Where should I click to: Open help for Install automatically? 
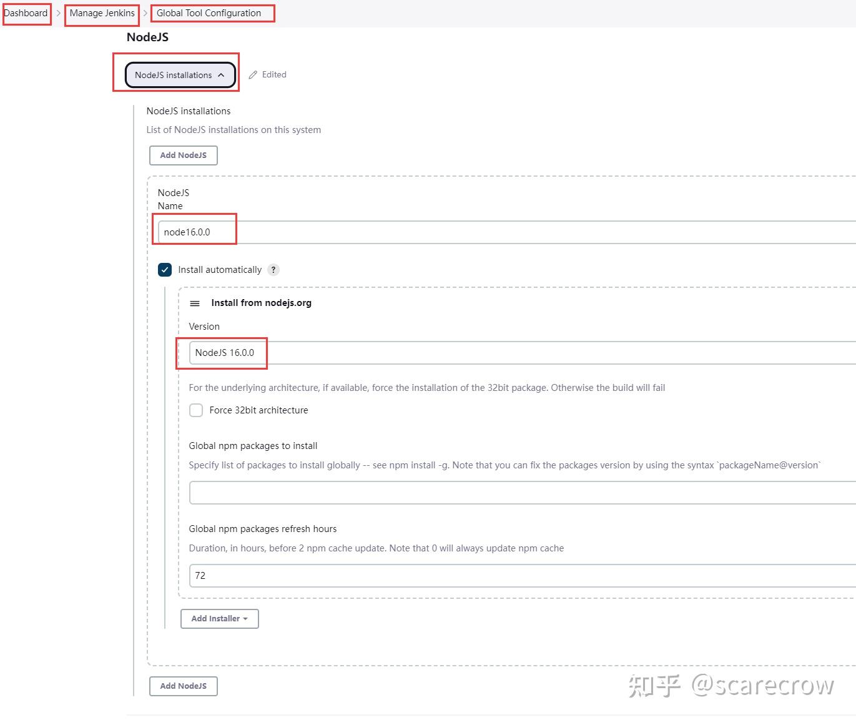pyautogui.click(x=273, y=270)
